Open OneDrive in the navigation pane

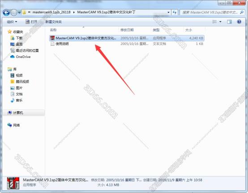pos(23,57)
